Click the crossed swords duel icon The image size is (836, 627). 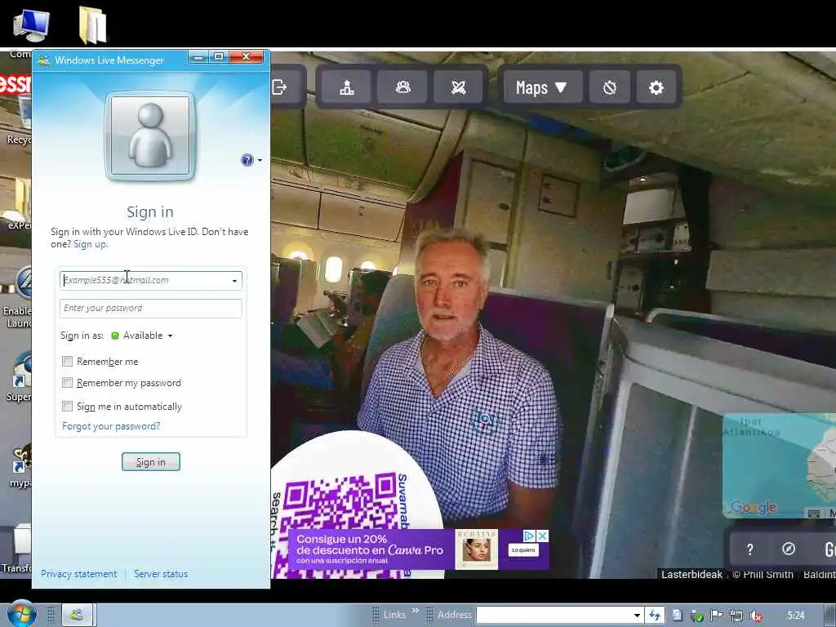tap(458, 87)
